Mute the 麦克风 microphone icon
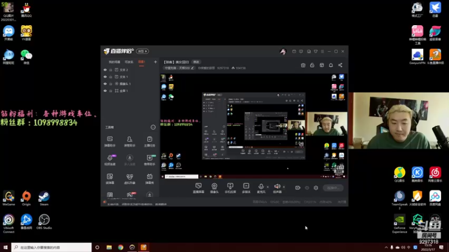 (x=261, y=187)
